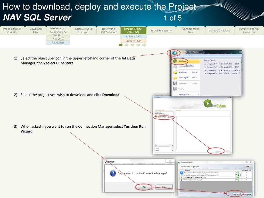Open the Sample Reports / Resources tab

[249, 30]
